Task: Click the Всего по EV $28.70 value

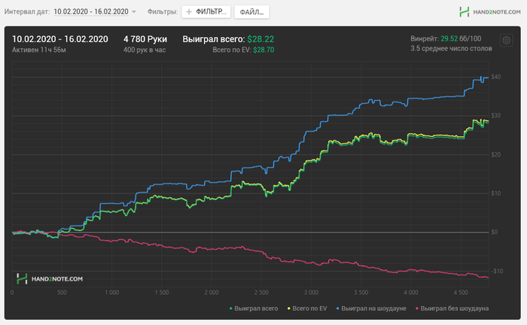Action: click(x=263, y=50)
